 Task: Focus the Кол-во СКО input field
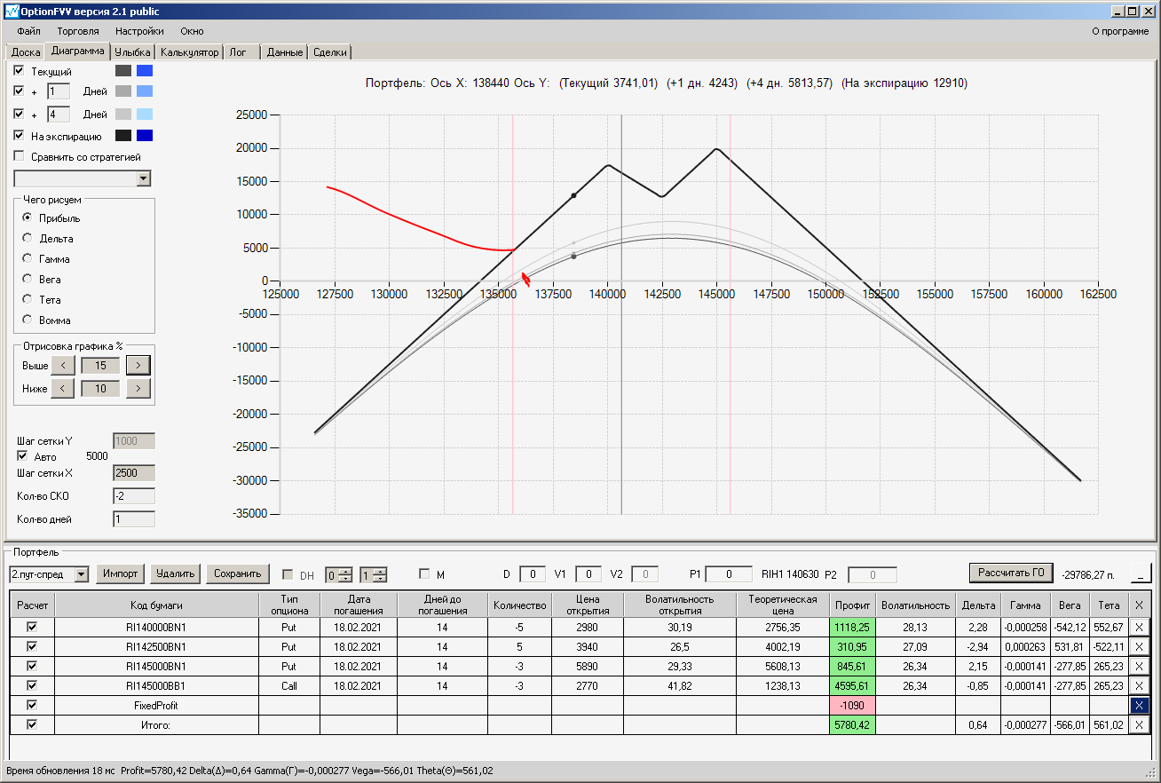pyautogui.click(x=134, y=496)
